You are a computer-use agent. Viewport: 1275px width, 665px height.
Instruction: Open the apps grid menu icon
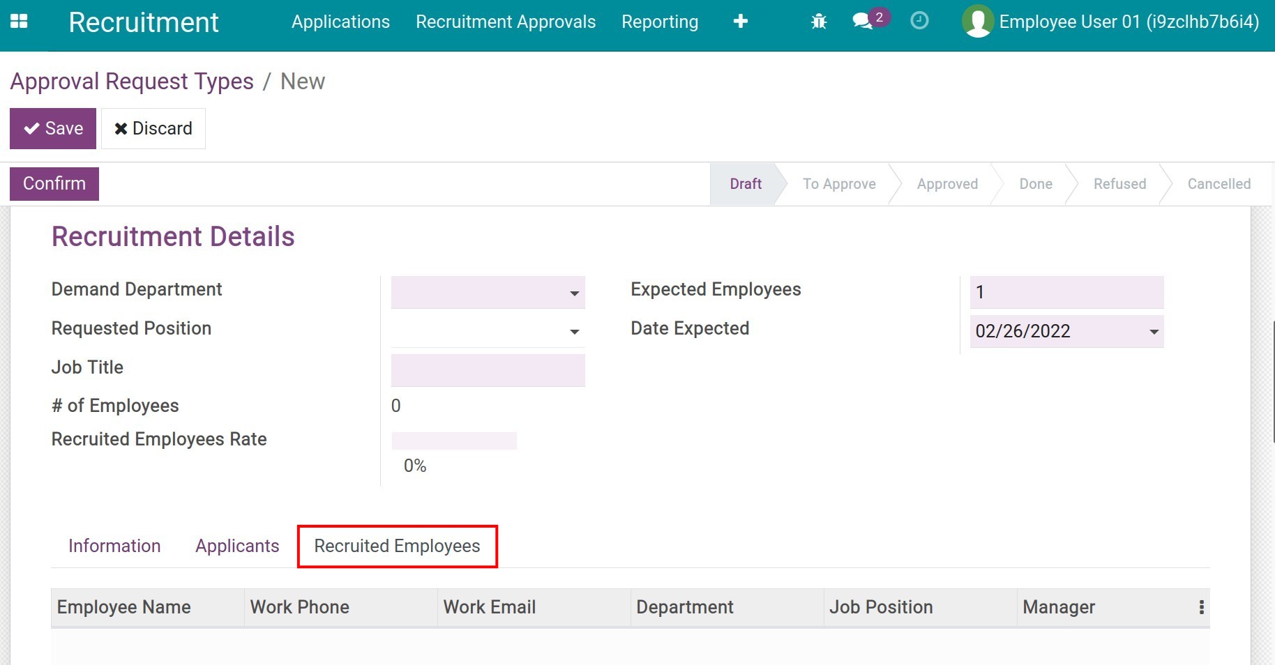[x=19, y=22]
